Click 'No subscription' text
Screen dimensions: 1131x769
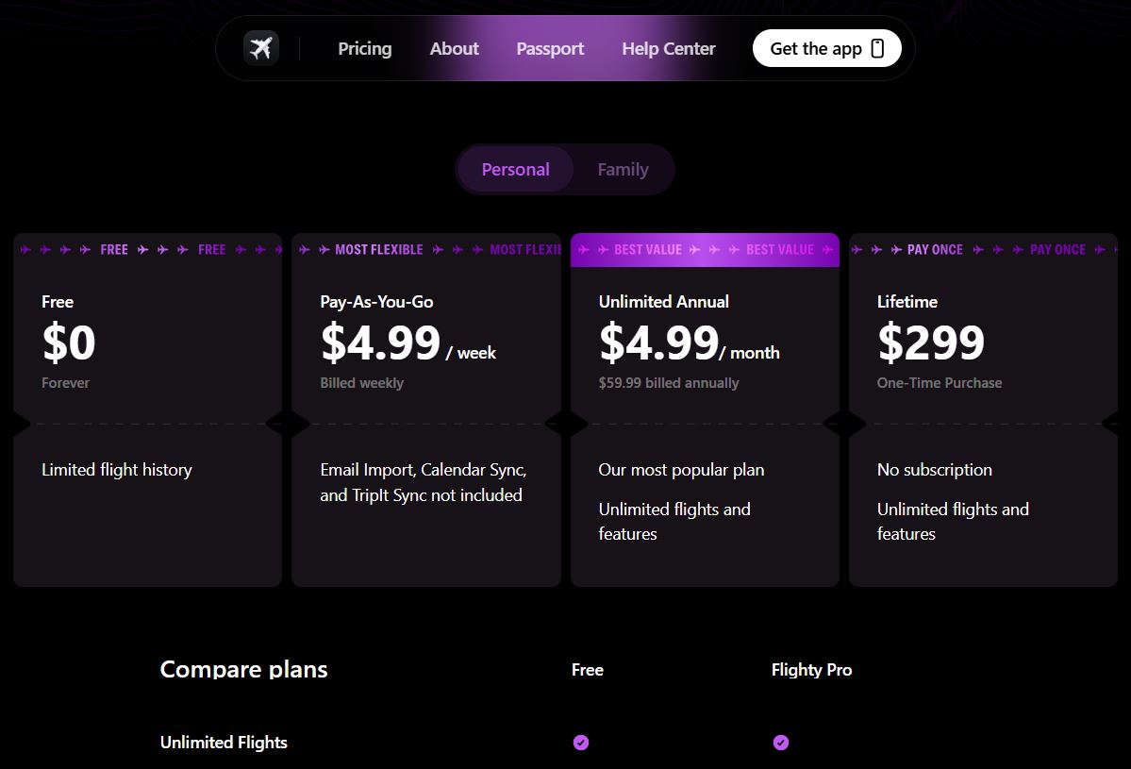(x=934, y=470)
